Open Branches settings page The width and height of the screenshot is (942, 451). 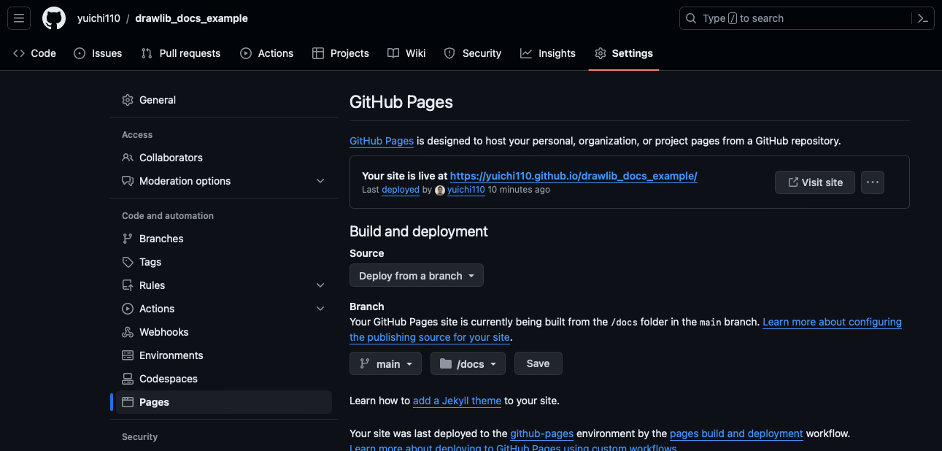click(x=224, y=239)
